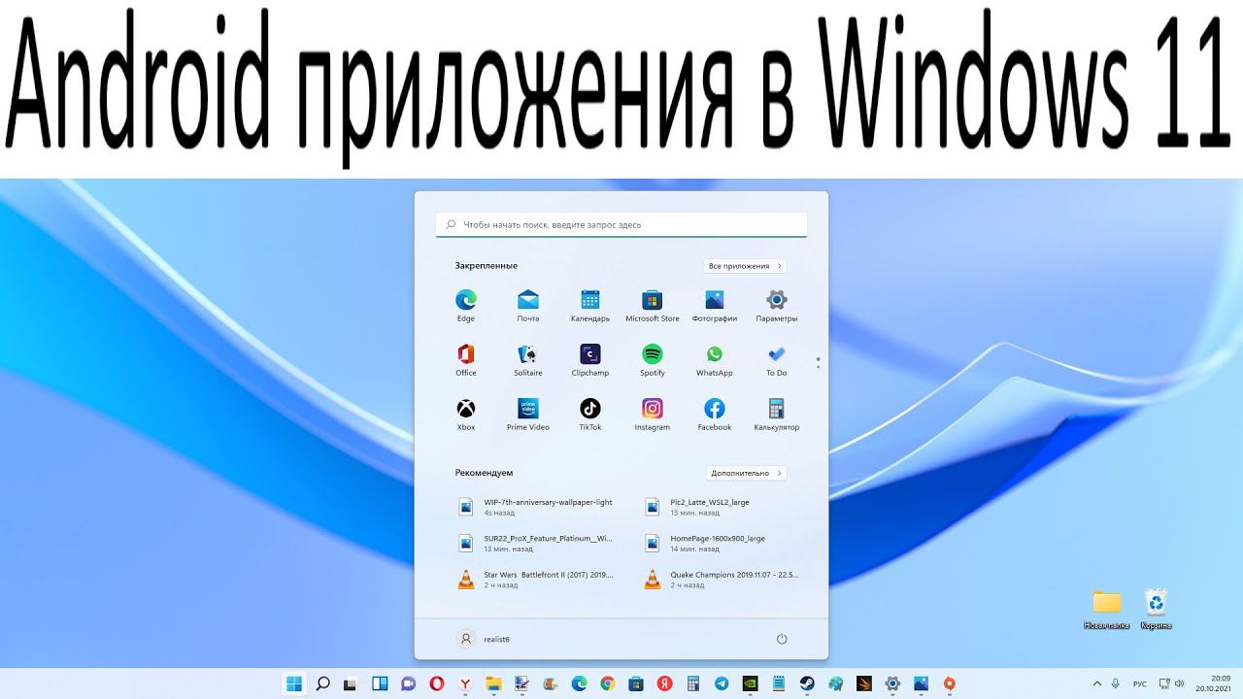The height and width of the screenshot is (699, 1243).
Task: Open the taskbar Edge icon
Action: click(579, 683)
